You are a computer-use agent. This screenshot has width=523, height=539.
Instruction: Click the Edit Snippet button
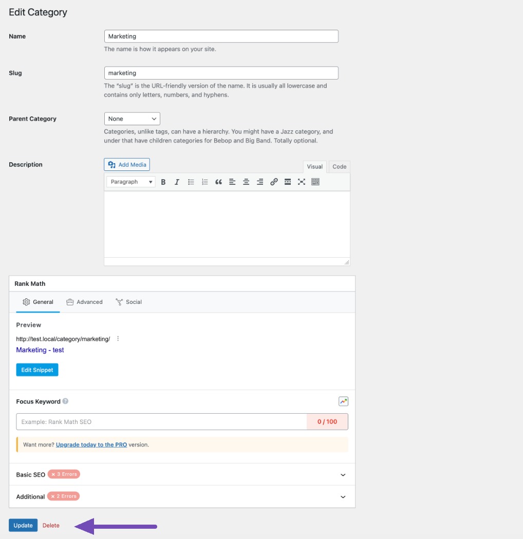coord(37,370)
